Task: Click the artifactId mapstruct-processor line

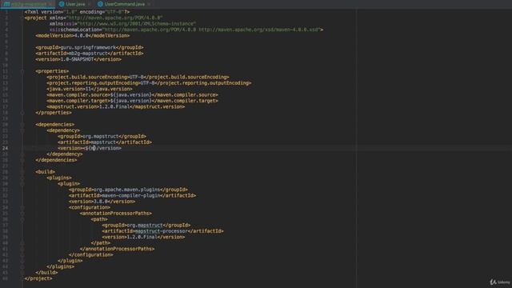Action: (162, 231)
